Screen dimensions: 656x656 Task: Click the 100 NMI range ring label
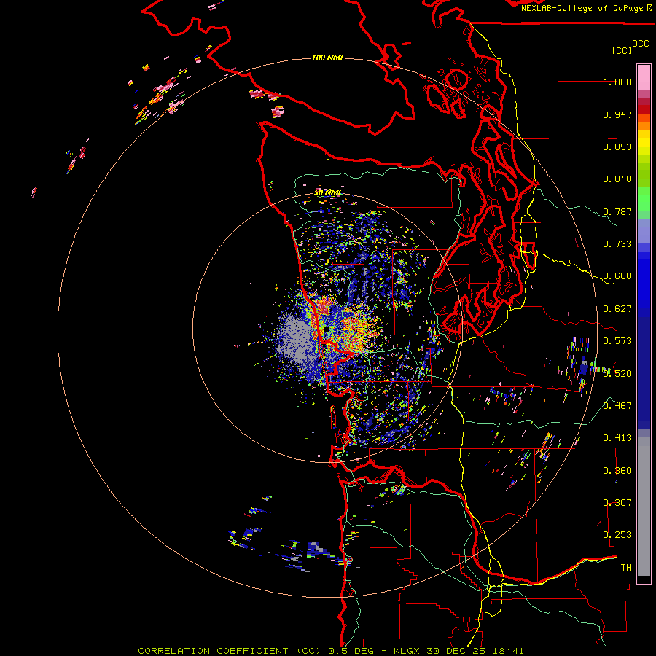pyautogui.click(x=327, y=58)
